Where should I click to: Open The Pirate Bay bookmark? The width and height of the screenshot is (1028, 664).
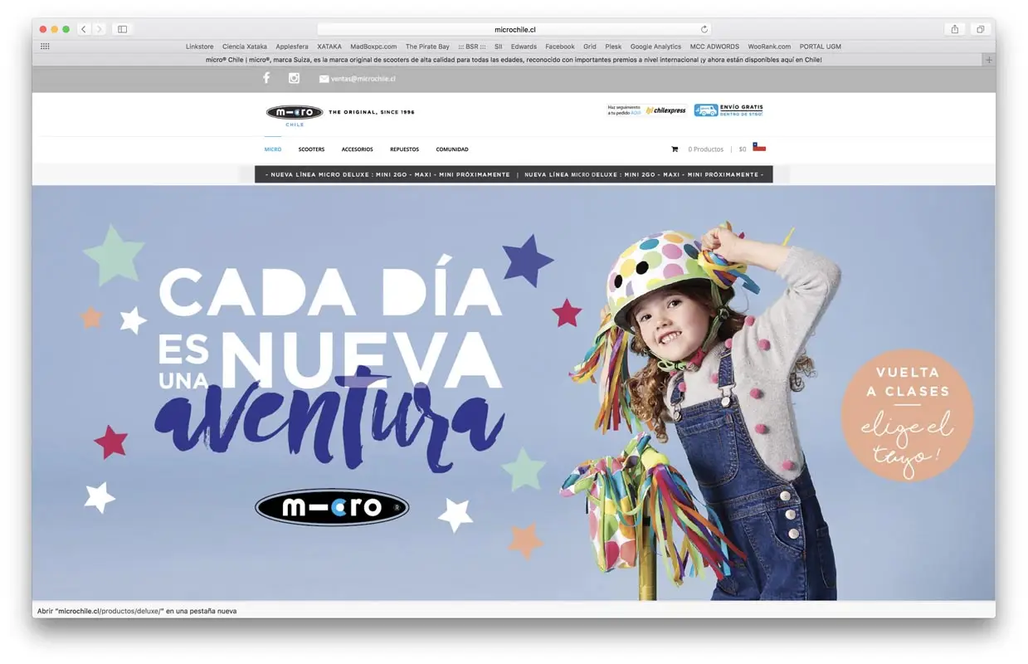point(427,46)
